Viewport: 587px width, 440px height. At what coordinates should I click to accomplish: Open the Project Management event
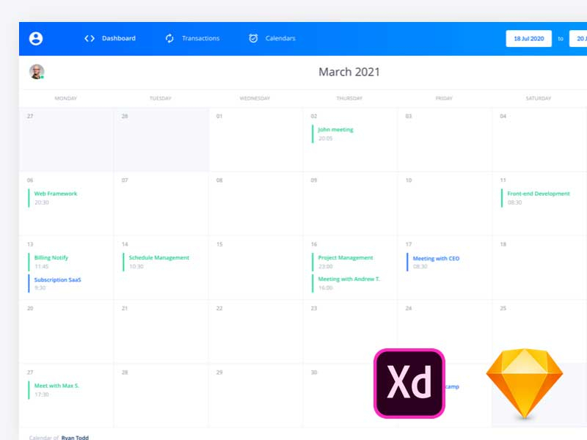point(342,262)
